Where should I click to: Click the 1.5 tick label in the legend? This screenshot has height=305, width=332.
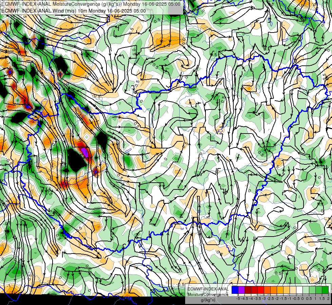321,299
